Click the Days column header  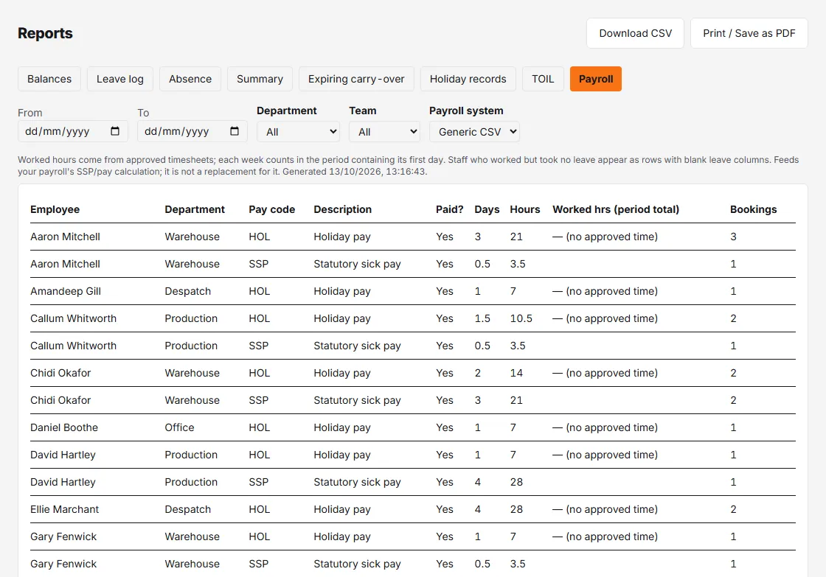(x=487, y=209)
